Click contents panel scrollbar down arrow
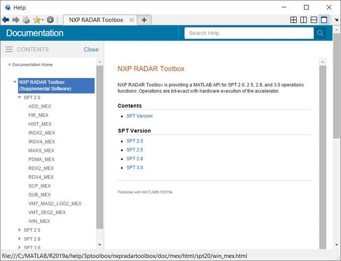 click(99, 245)
